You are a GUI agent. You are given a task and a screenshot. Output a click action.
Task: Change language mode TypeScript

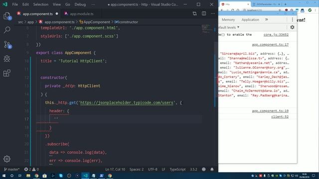[177, 169]
